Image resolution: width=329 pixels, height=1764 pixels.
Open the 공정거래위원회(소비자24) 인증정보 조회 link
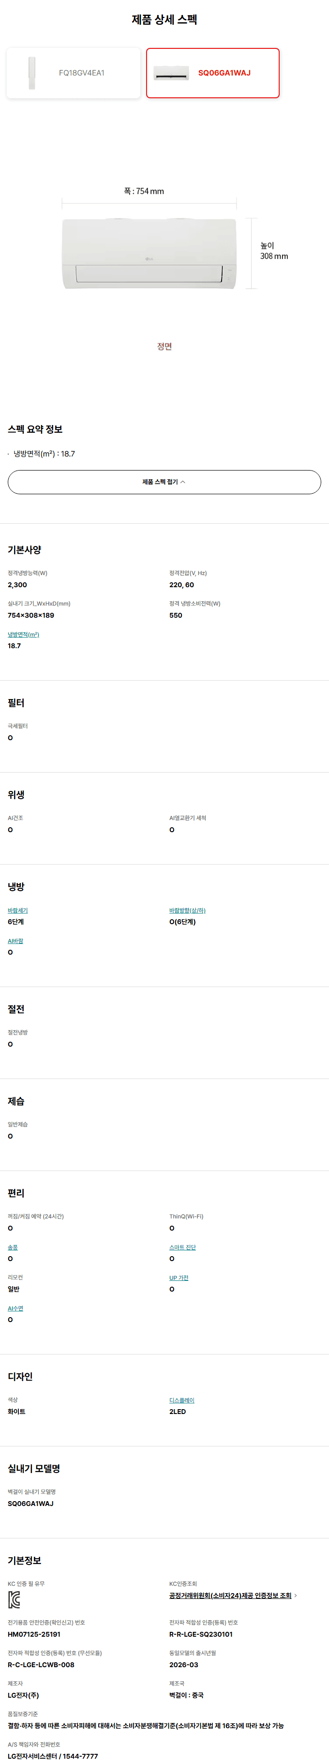point(230,1596)
